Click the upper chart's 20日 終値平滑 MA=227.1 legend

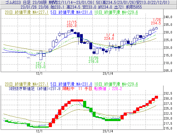(27, 12)
